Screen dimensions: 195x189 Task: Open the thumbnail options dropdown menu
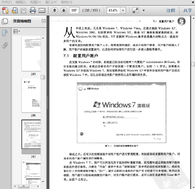click(17, 31)
